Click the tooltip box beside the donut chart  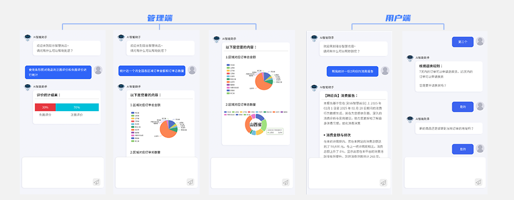(x=275, y=131)
